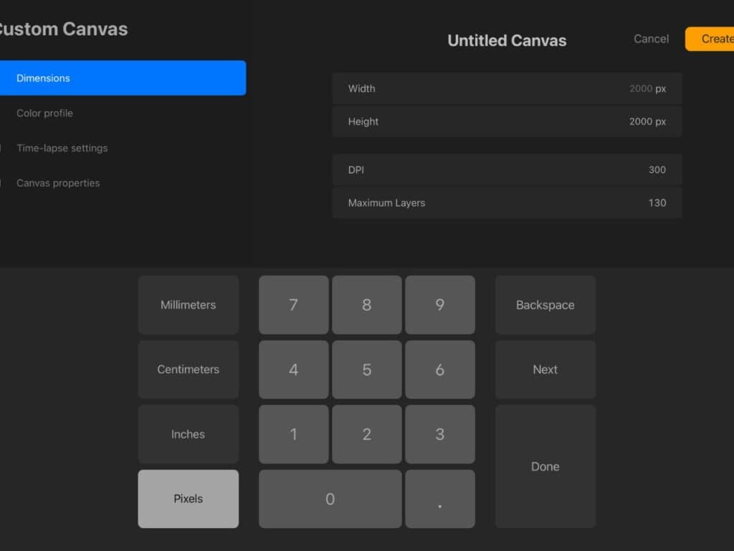Switch units to Millimeters

[x=188, y=304]
